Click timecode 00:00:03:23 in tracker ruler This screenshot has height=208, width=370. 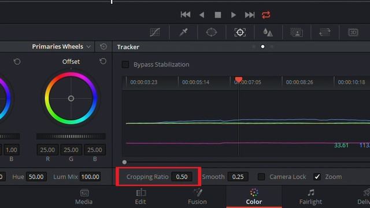pos(144,82)
